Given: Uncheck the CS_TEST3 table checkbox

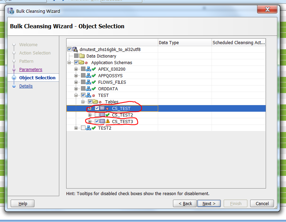Looking at the screenshot, I should pyautogui.click(x=97, y=121).
